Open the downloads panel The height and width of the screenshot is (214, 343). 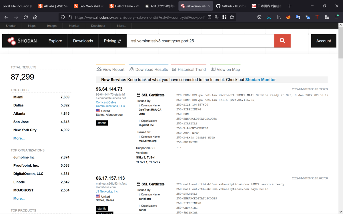pyautogui.click(x=269, y=17)
